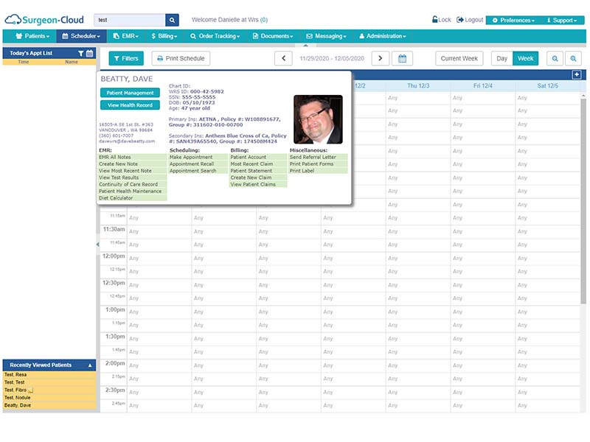This screenshot has height=442, width=590.
Task: Click the plus icon above the schedule
Action: 577,75
